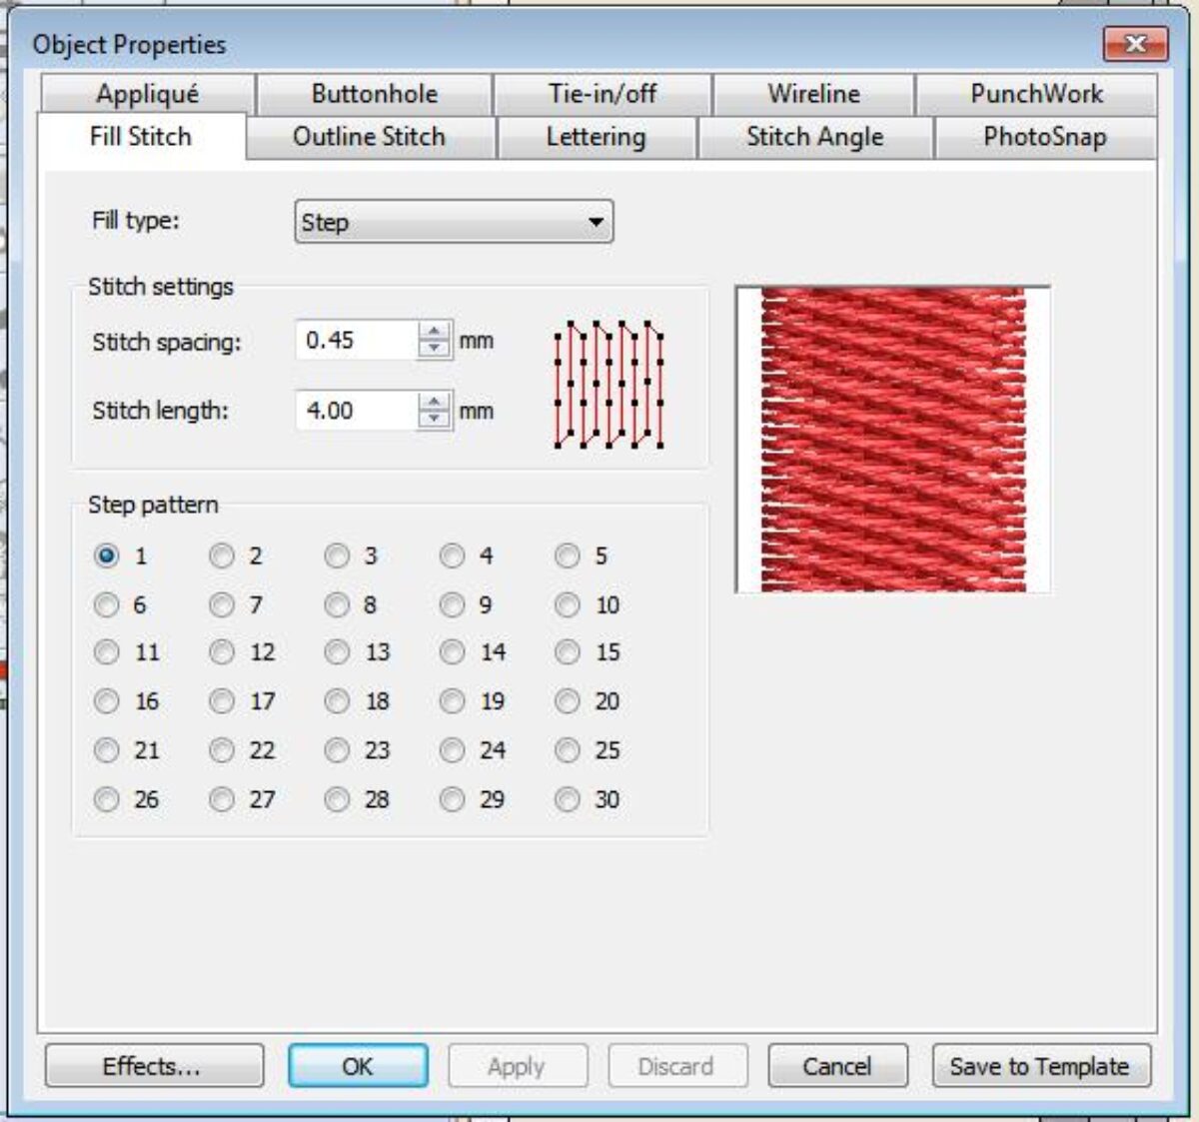The height and width of the screenshot is (1122, 1199).
Task: Select step pattern 4
Action: (453, 556)
